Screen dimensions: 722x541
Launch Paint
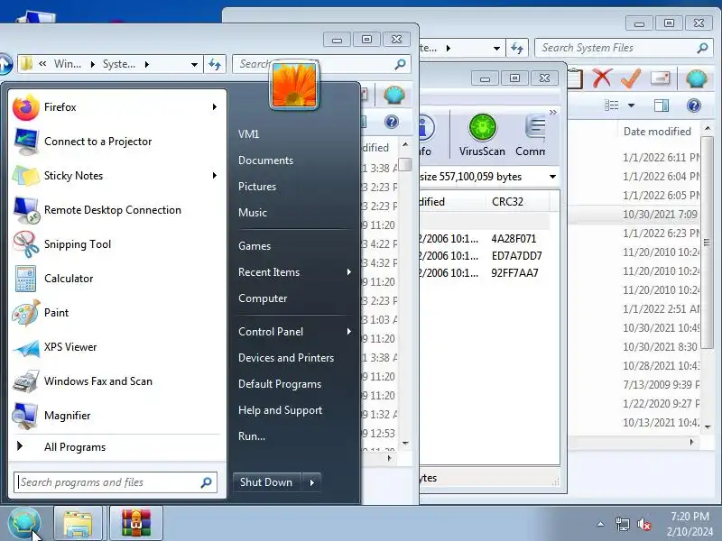117,313
